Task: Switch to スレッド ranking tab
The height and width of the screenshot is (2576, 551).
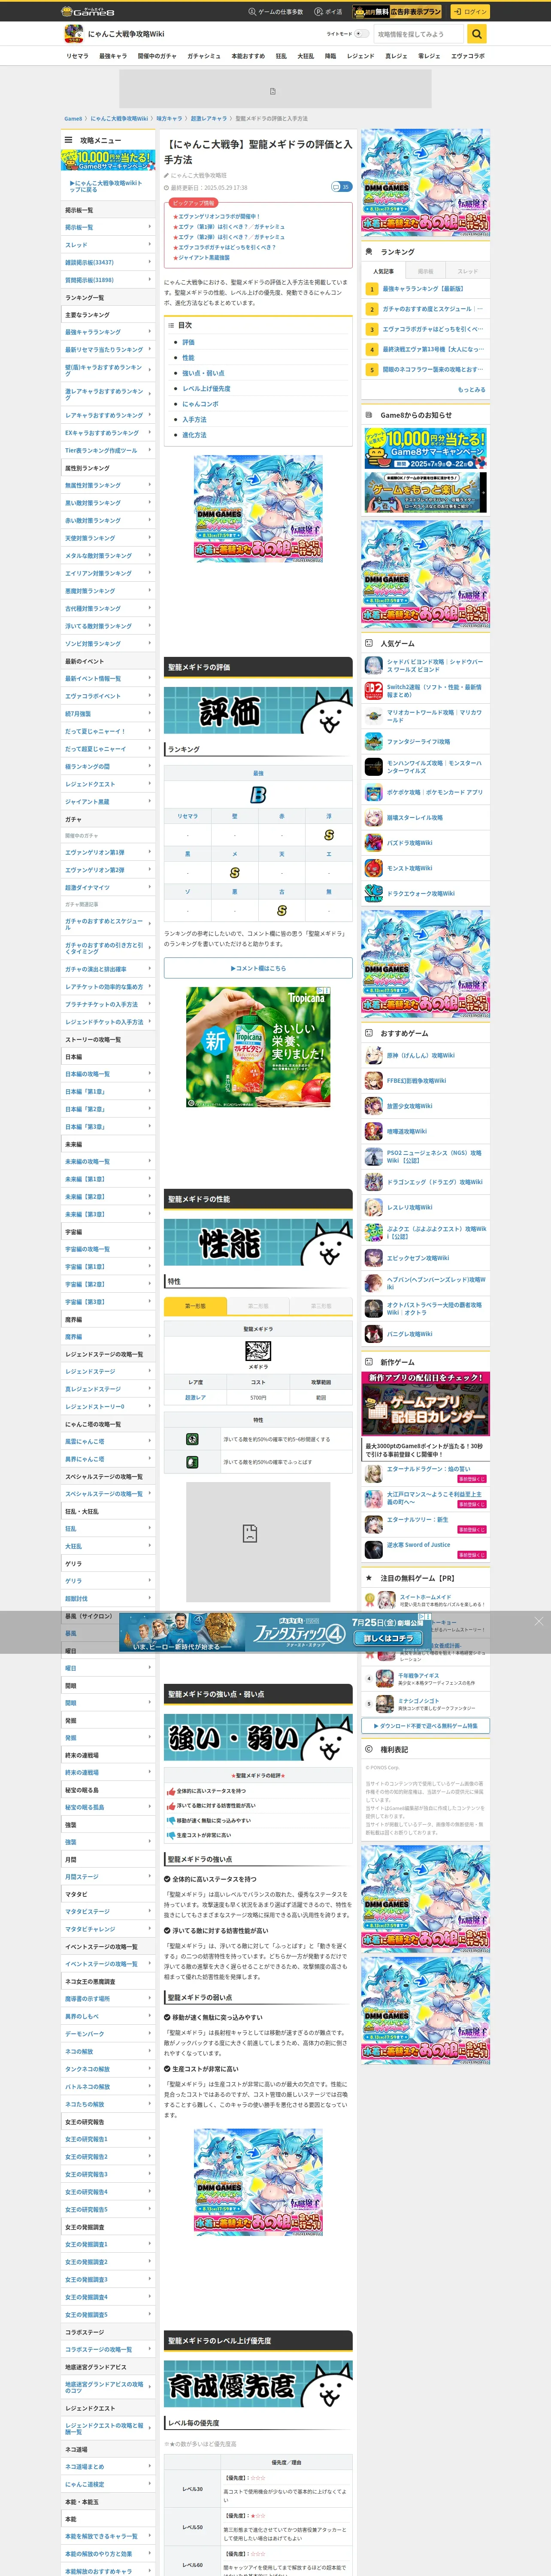Action: click(468, 271)
